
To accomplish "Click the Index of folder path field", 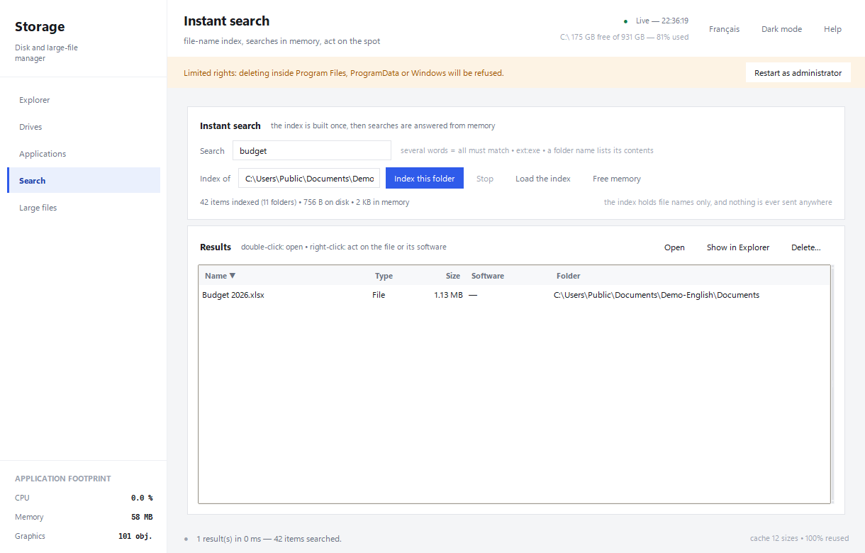I will click(309, 179).
